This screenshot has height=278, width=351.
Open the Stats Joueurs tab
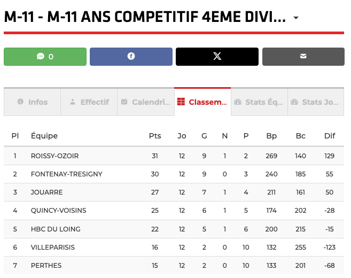pos(315,102)
